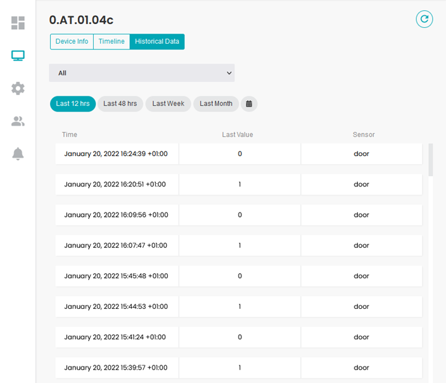Screen dimensions: 446x383
Task: Switch to the Timeline tab
Action: coord(111,42)
